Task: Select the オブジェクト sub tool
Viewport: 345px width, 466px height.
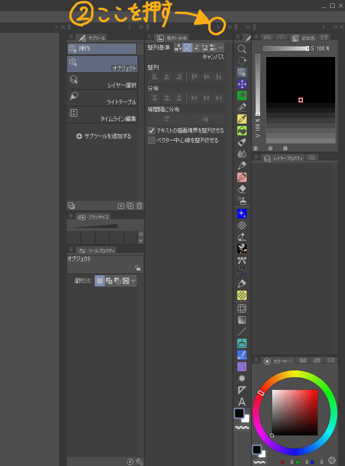Action: coord(102,64)
